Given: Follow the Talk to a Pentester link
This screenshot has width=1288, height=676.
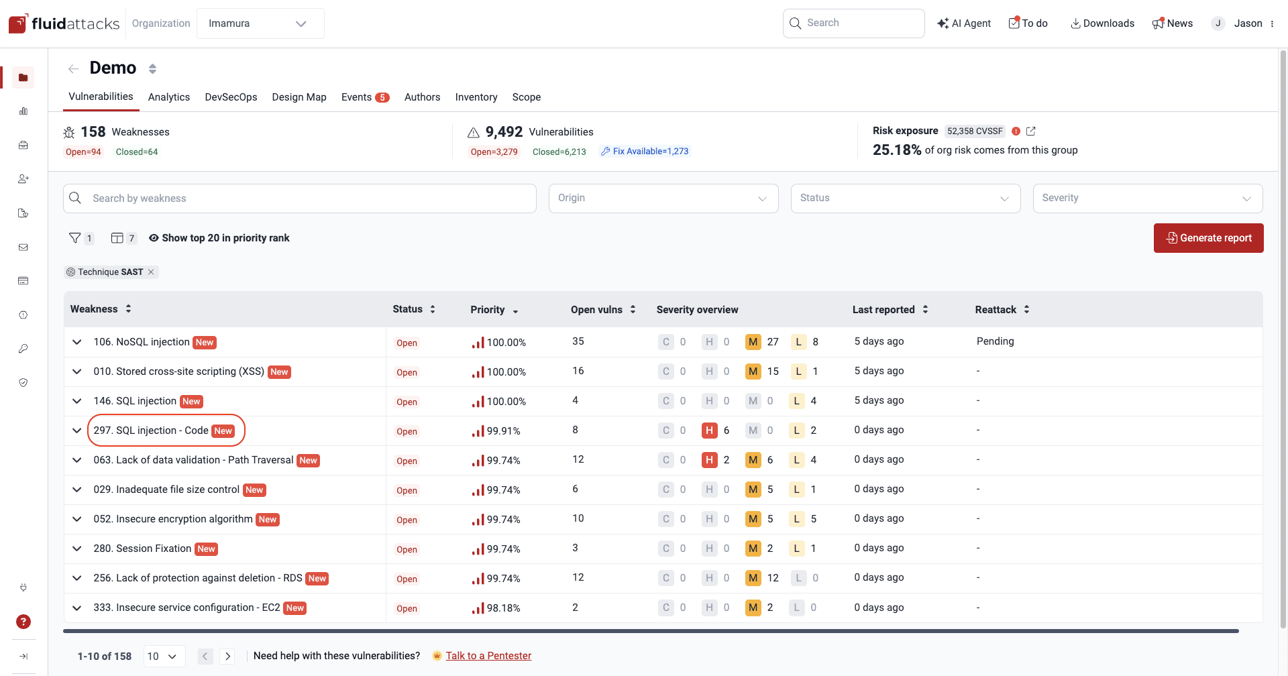Looking at the screenshot, I should (x=489, y=655).
